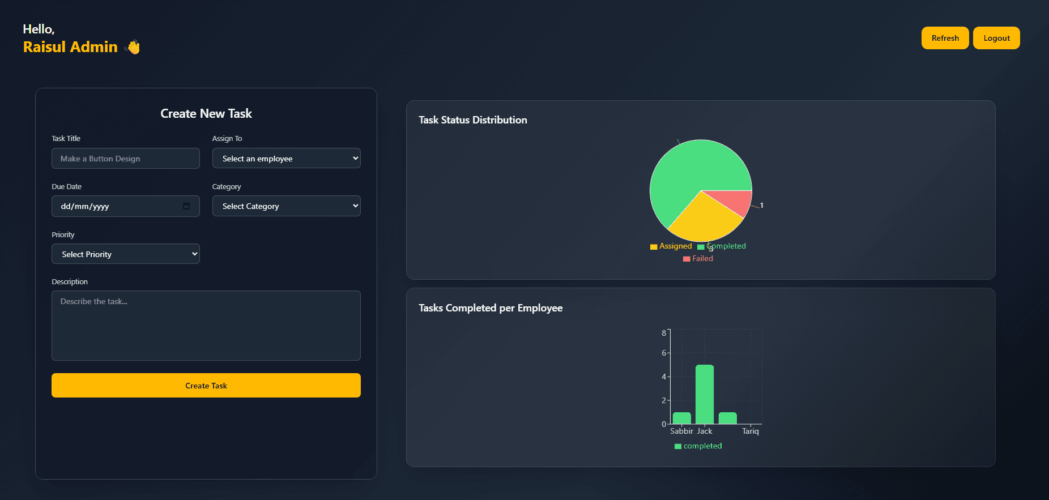Expand the Select an employee dropdown
This screenshot has width=1049, height=500.
(286, 159)
